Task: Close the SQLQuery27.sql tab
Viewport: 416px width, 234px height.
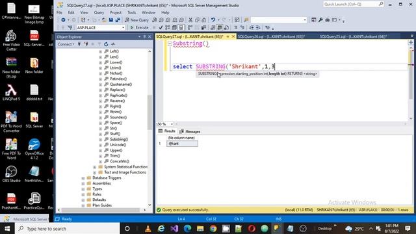Action: click(233, 36)
